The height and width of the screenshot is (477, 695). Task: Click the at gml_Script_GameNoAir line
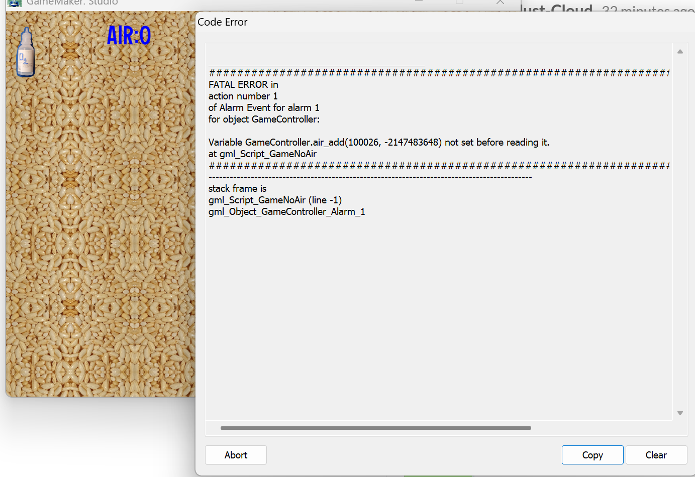[262, 154]
